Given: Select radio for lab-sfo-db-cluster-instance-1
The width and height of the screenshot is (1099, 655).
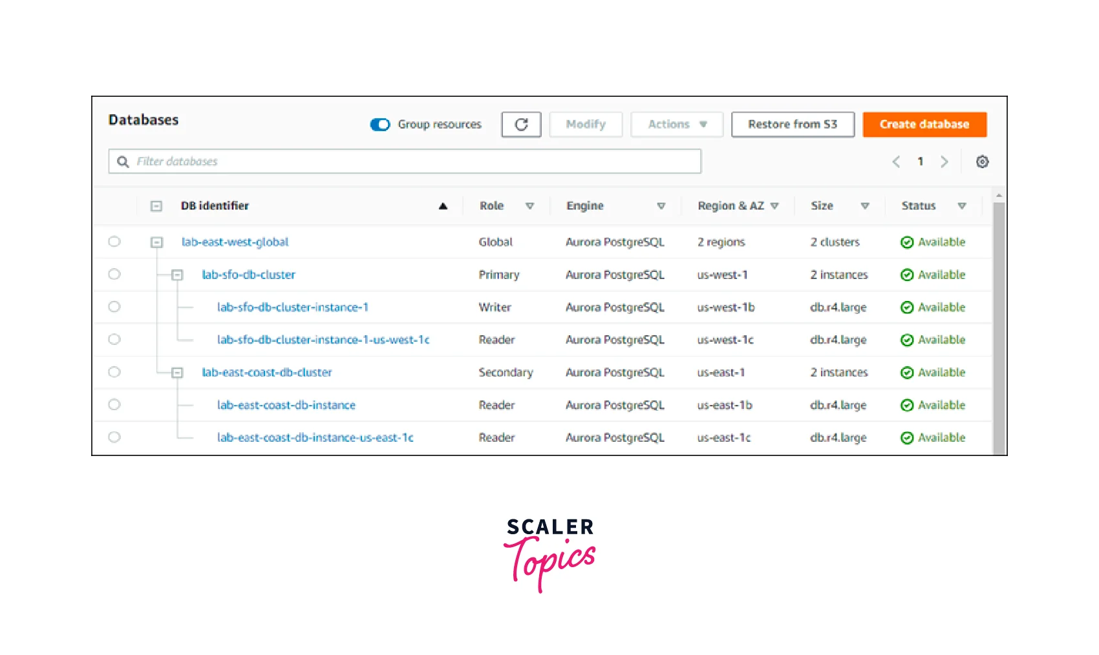Looking at the screenshot, I should (x=114, y=307).
